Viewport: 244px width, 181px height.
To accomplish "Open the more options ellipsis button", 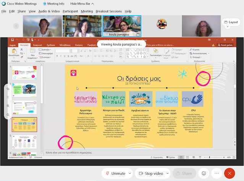I will pos(217,173).
